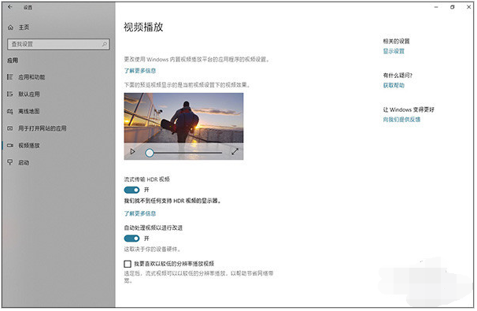477x311 pixels.
Task: Open the 显示设置 link
Action: (x=394, y=51)
